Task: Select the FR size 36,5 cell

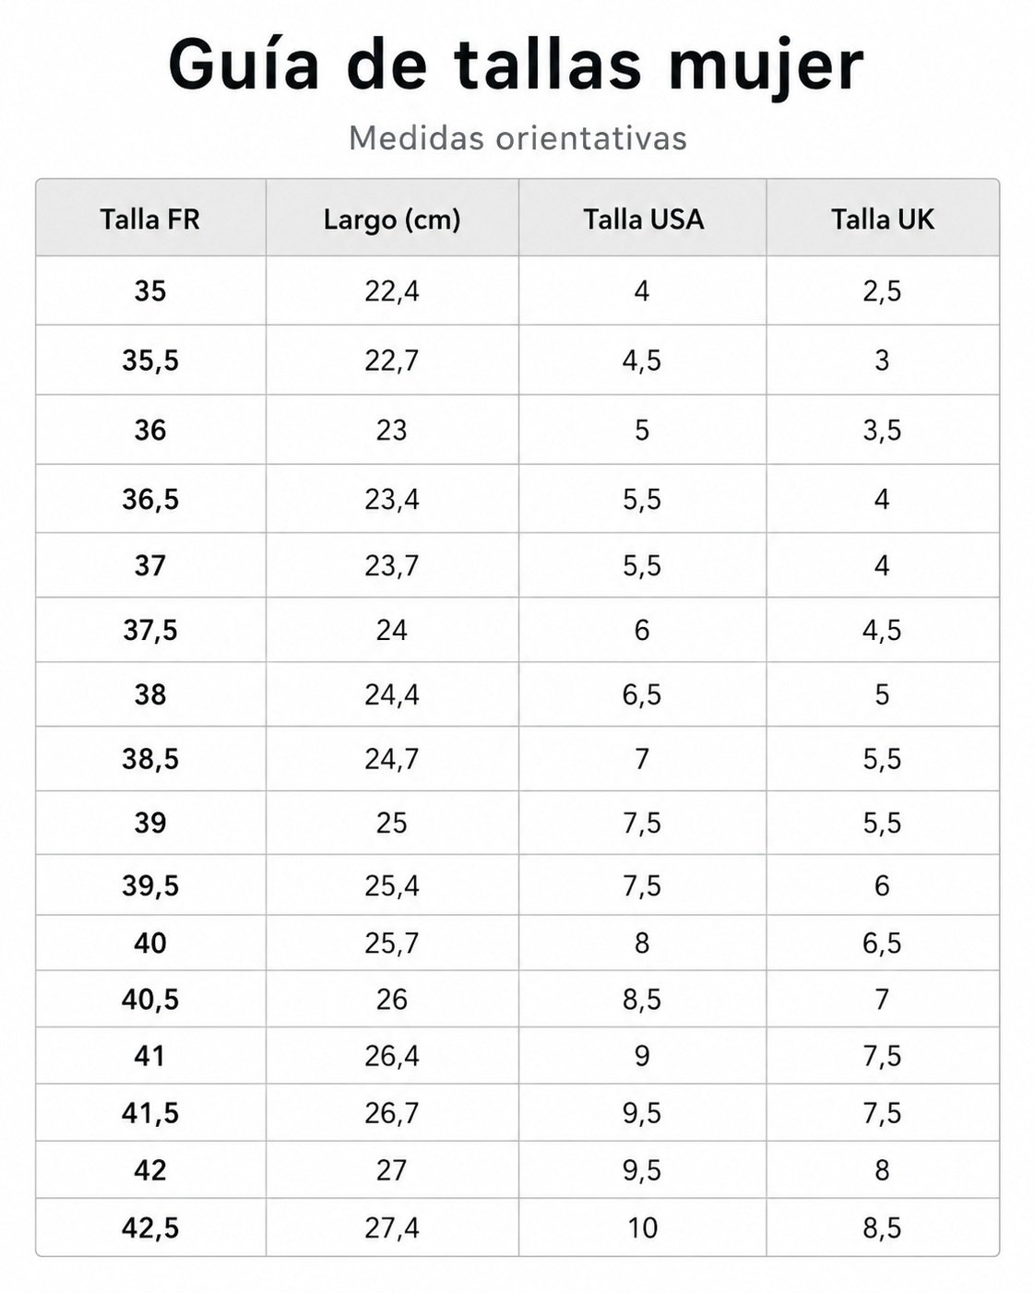Action: pos(150,499)
